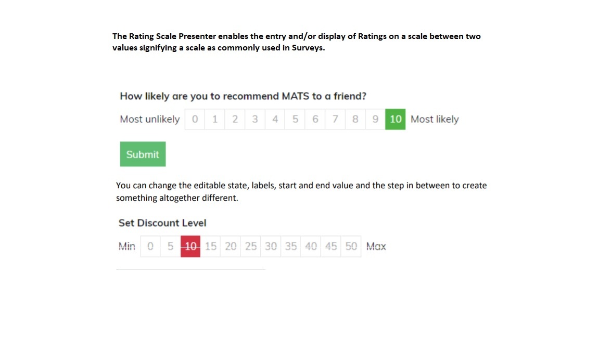Set discount level to 25
This screenshot has width=611, height=338.
pos(251,246)
